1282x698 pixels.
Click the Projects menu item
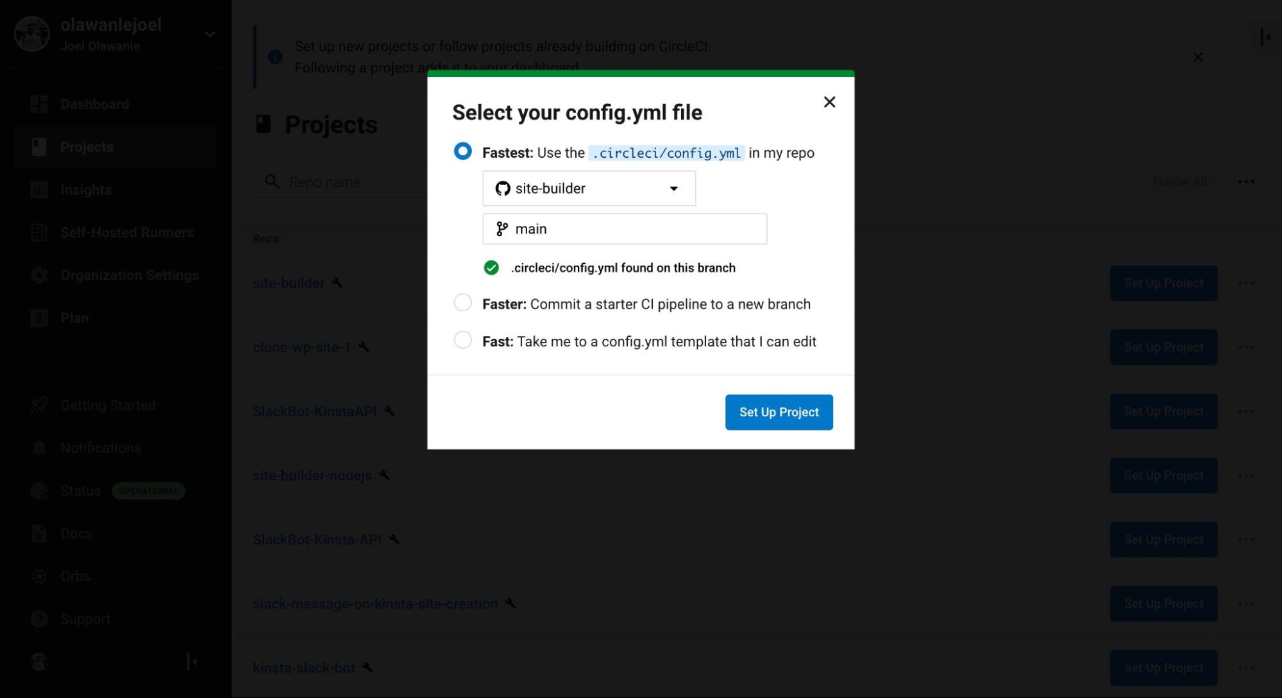click(87, 146)
